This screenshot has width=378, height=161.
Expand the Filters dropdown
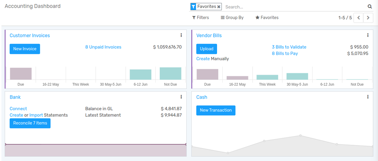click(x=200, y=18)
